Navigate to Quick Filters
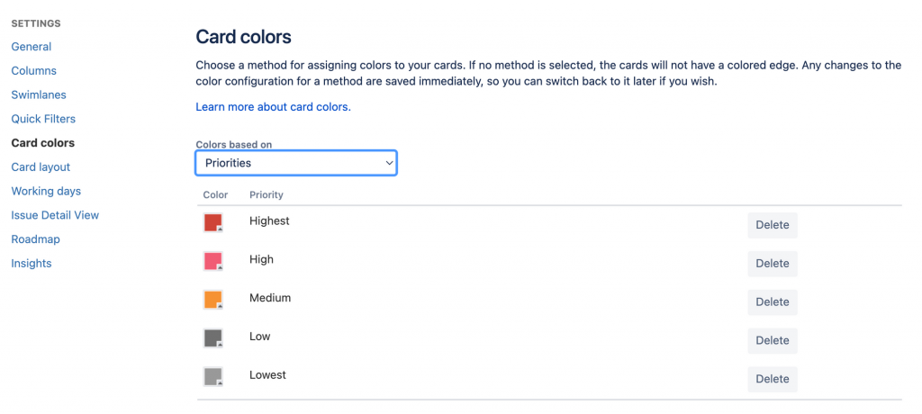The height and width of the screenshot is (414, 922). tap(43, 119)
